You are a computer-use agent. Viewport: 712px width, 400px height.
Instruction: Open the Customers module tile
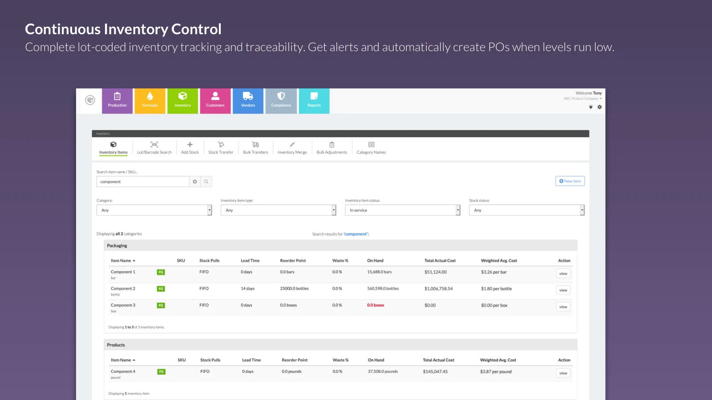[215, 101]
